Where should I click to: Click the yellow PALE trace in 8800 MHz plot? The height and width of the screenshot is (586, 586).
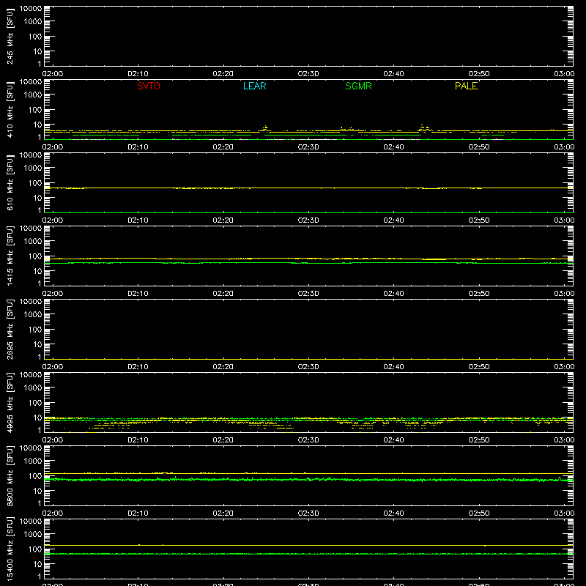tap(308, 473)
